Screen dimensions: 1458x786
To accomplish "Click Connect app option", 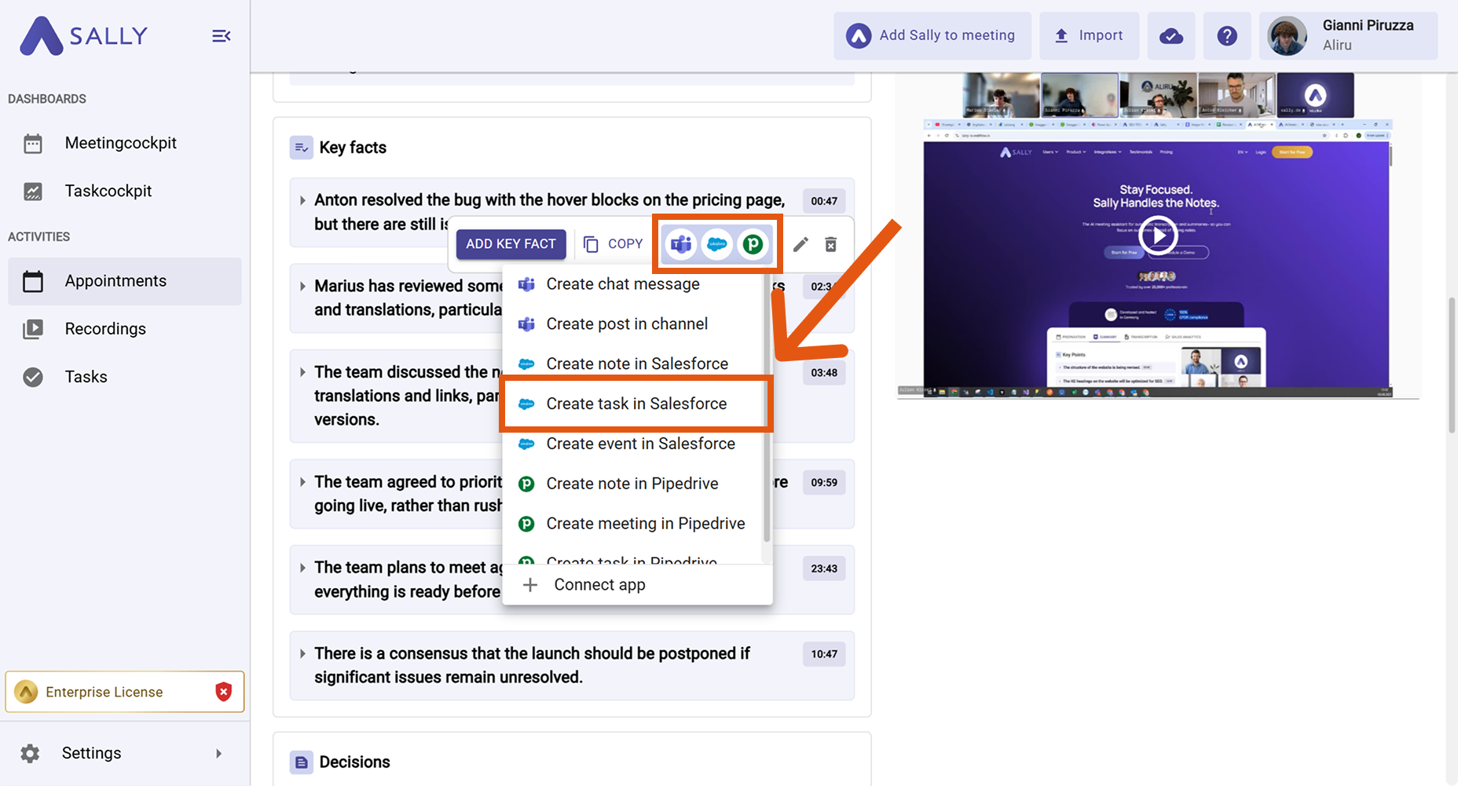I will point(637,585).
